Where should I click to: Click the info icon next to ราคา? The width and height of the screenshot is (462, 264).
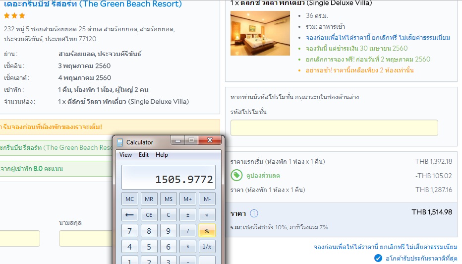point(254,213)
